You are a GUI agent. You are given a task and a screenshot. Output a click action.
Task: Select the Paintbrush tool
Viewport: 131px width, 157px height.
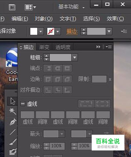tap(13, 142)
